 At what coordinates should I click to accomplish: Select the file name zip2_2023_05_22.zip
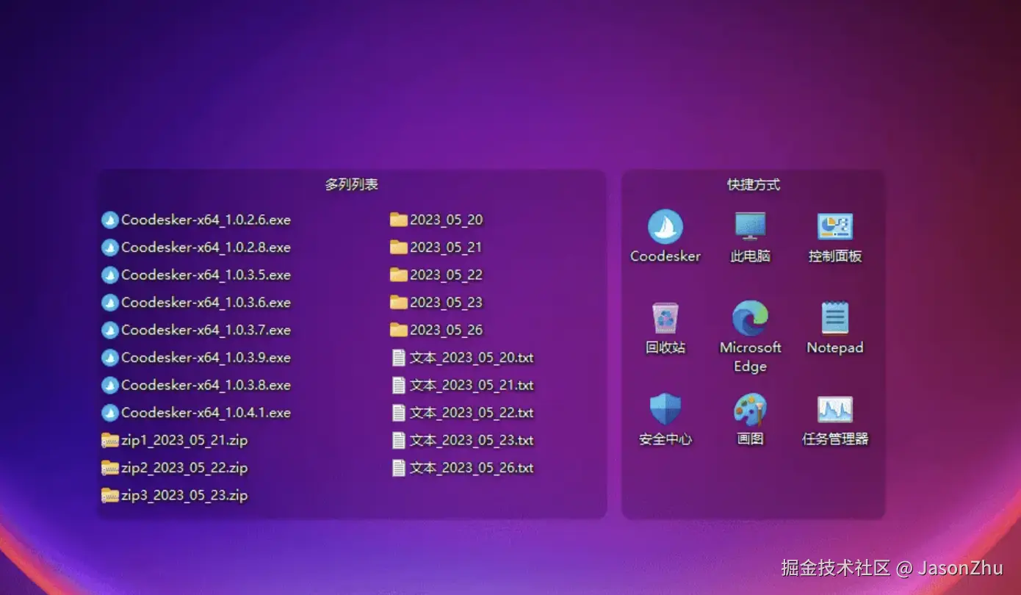185,468
